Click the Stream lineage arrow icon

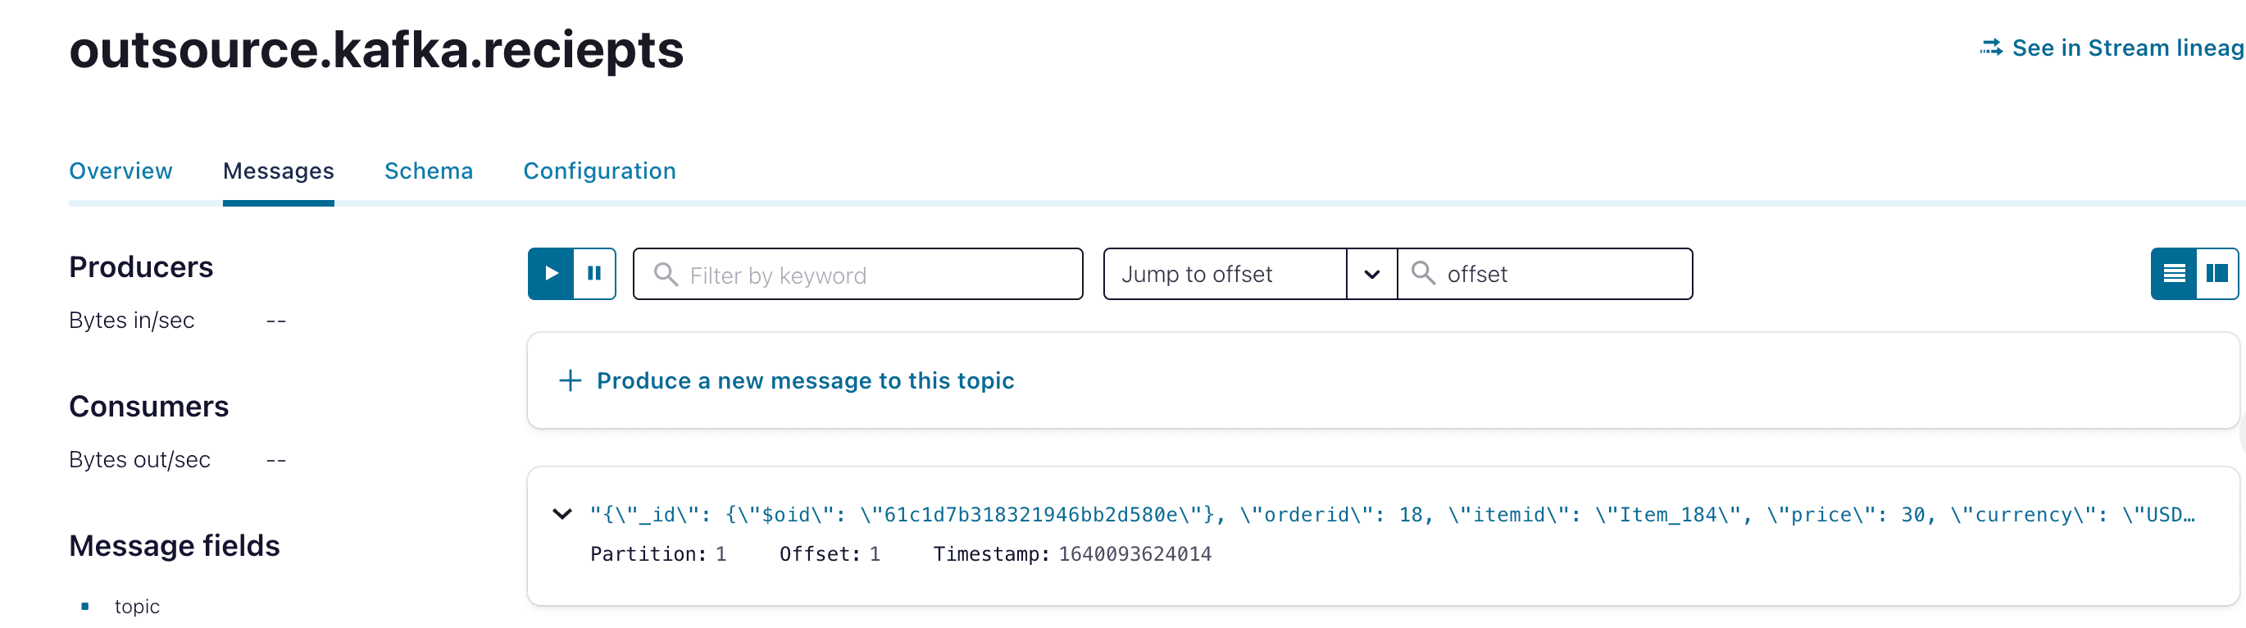[x=1990, y=48]
